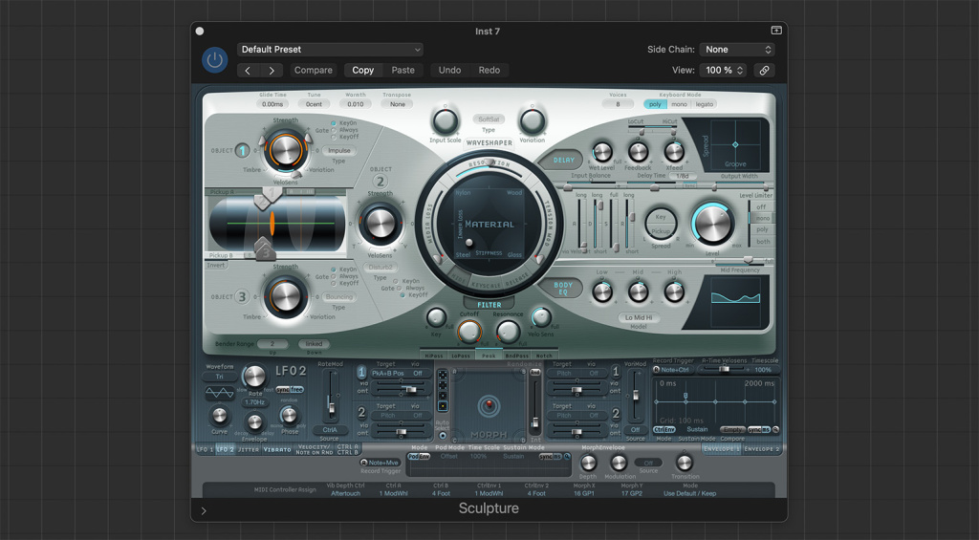This screenshot has width=979, height=540.
Task: Select Object 3 Gate Always radio
Action: coord(334,276)
